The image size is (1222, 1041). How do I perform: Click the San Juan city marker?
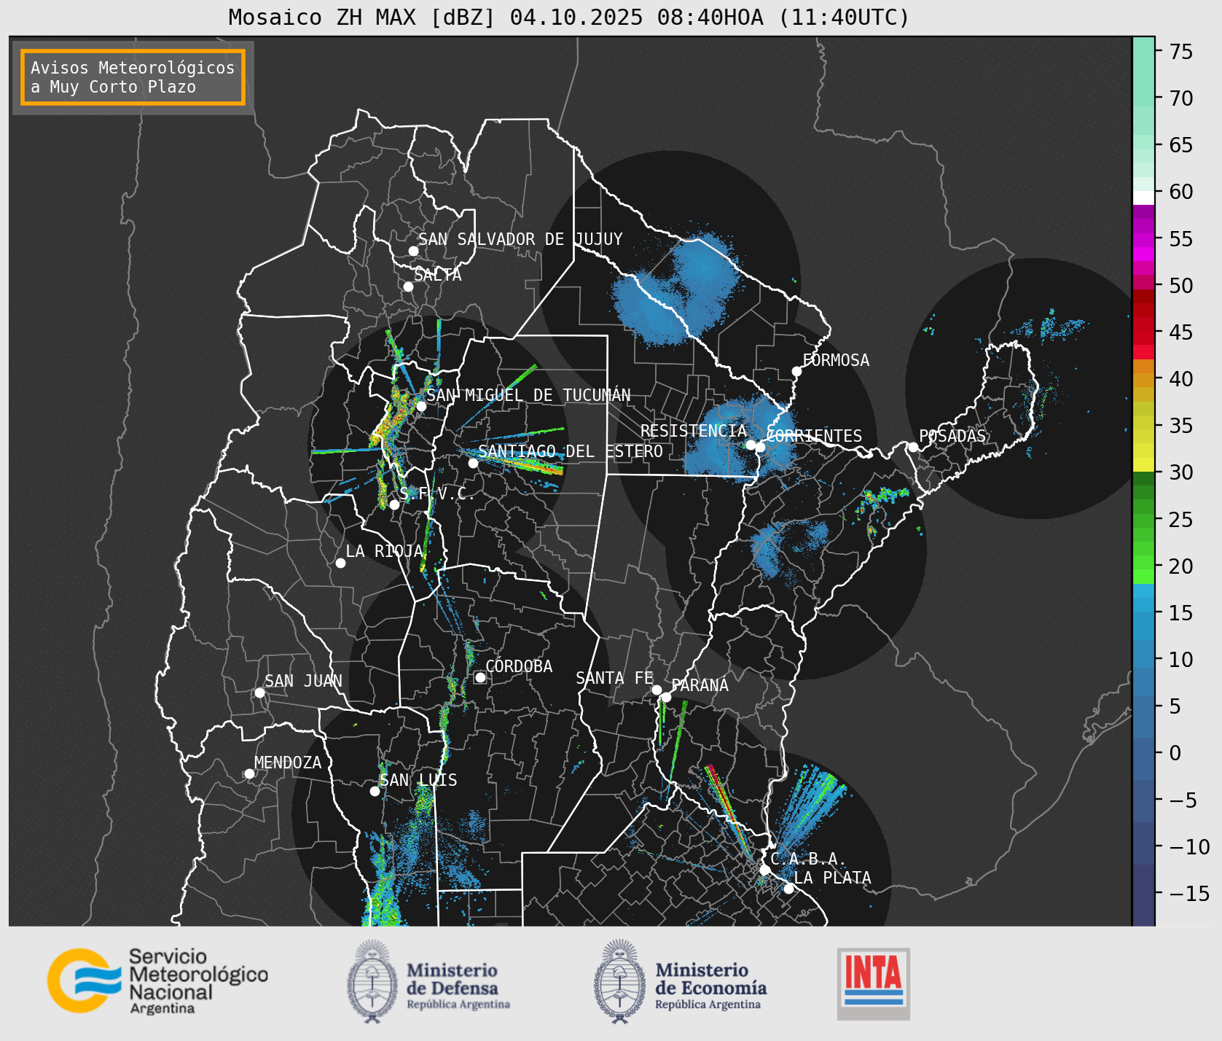point(259,693)
